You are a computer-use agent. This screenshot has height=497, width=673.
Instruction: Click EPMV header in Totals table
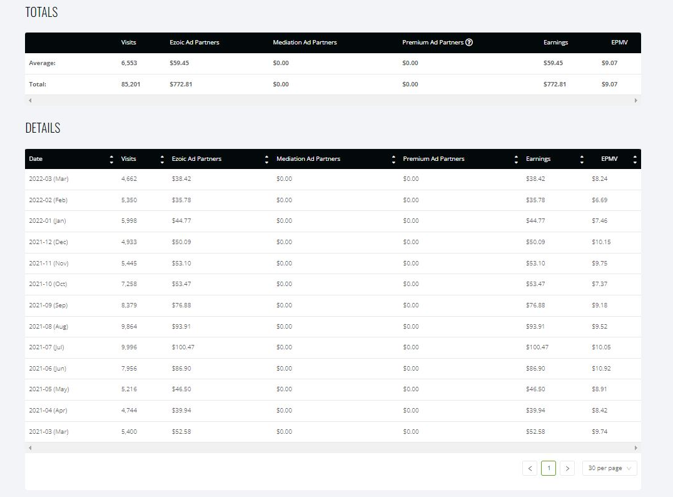(619, 43)
